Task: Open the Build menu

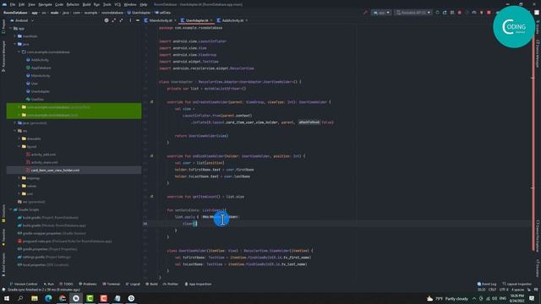Action: click(86, 4)
